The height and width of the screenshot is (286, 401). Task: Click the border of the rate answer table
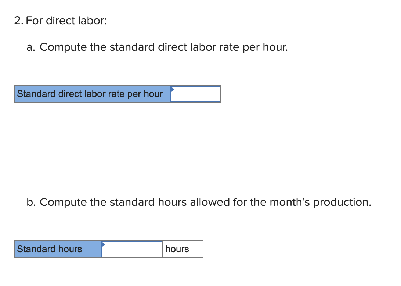(118, 86)
